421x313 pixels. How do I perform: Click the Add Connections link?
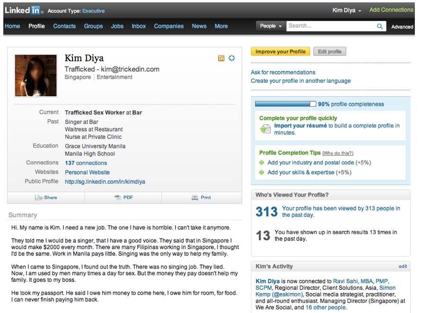[391, 10]
